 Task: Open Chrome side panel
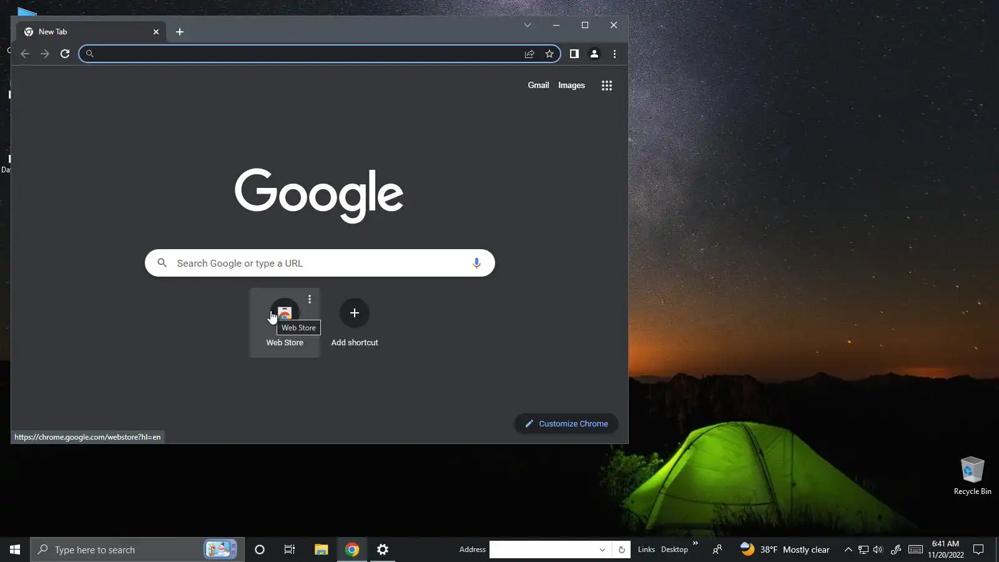pyautogui.click(x=574, y=54)
